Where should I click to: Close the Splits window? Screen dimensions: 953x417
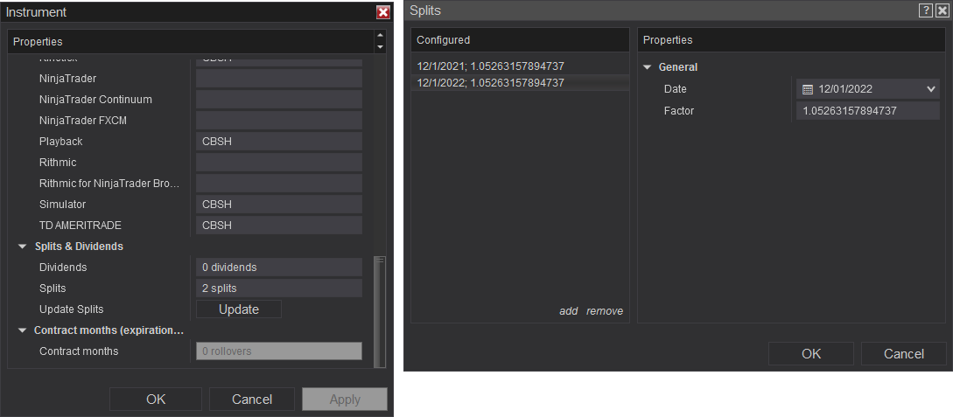click(x=942, y=10)
